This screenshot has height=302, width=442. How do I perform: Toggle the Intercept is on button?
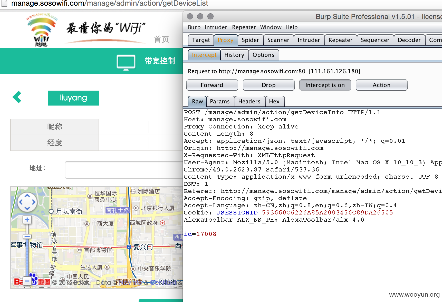pos(325,85)
